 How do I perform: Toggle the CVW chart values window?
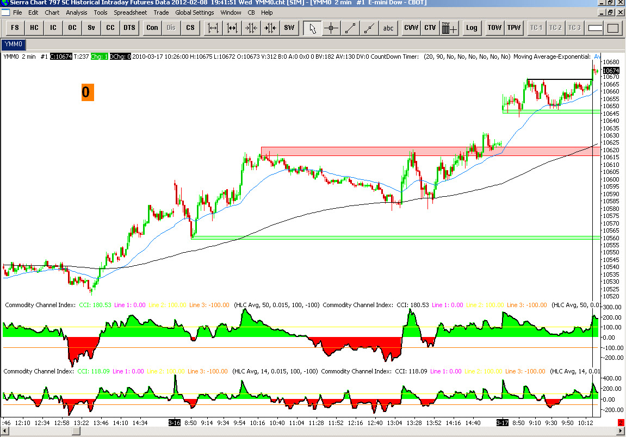pyautogui.click(x=411, y=28)
